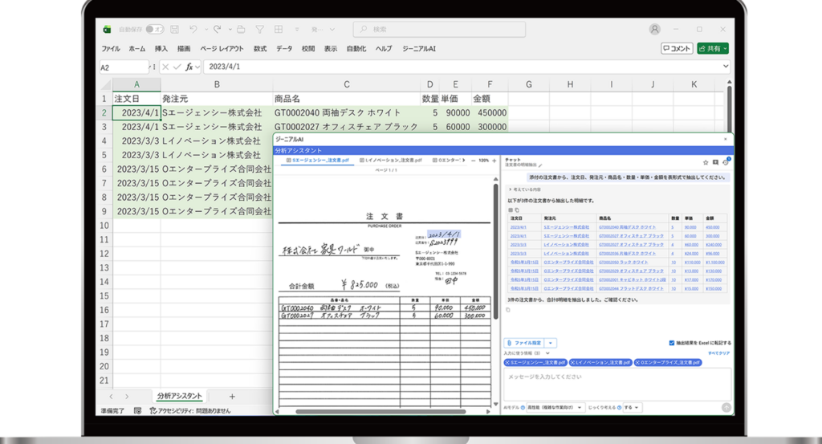This screenshot has width=822, height=444.
Task: Select the 分析アシスタント sheet tab
Action: (179, 397)
